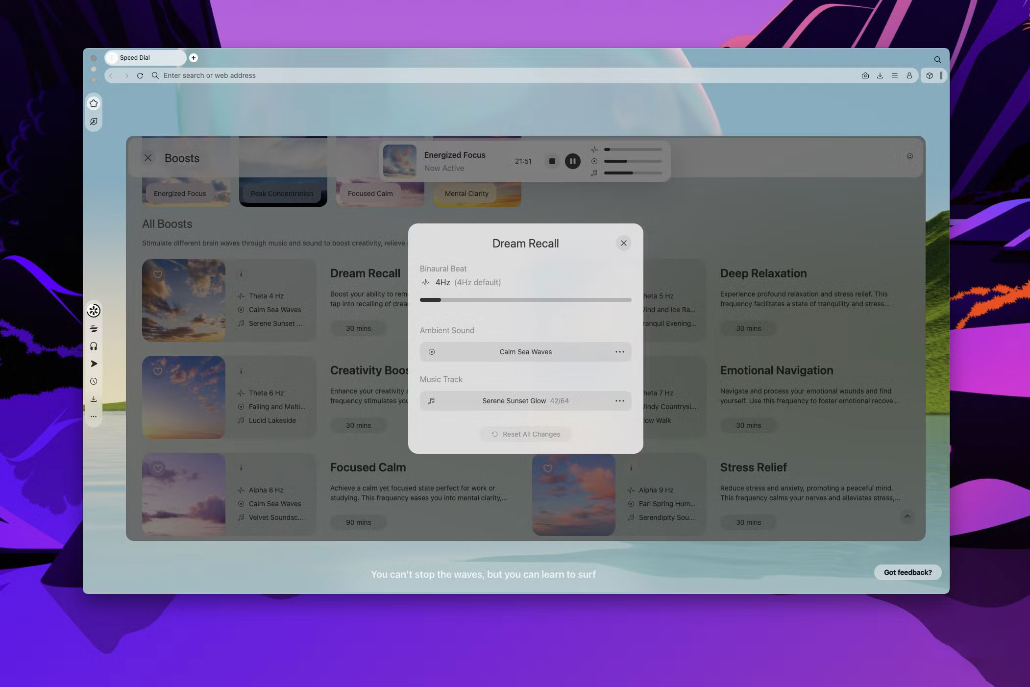Image resolution: width=1030 pixels, height=687 pixels.
Task: Show info for Stress Relief boost
Action: pyautogui.click(x=631, y=468)
